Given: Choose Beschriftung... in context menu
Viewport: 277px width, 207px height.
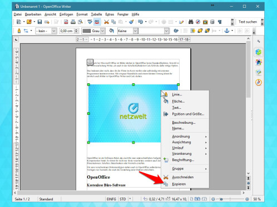Looking at the screenshot, I should (185, 160).
